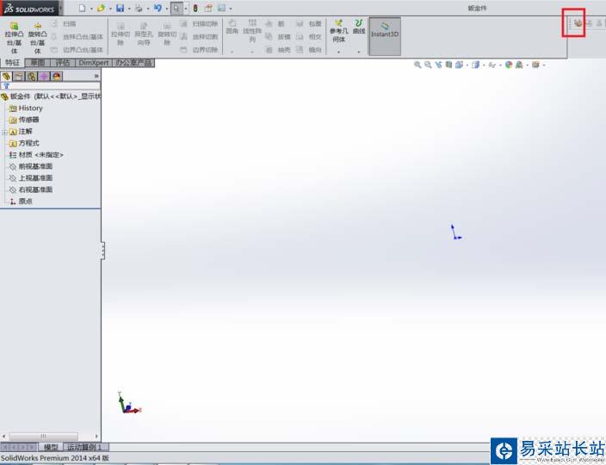Viewport: 606px width, 465px height.
Task: Select the 旋转凸台/基体 revolve boss tool
Action: click(38, 38)
